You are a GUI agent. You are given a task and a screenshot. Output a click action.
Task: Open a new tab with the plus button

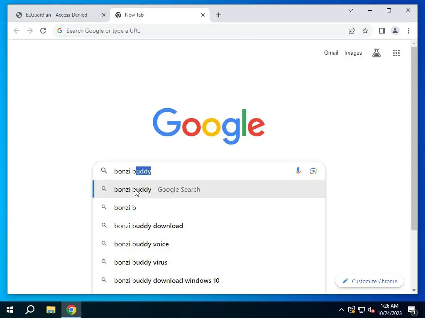[x=219, y=15]
